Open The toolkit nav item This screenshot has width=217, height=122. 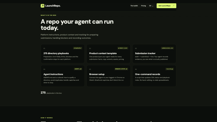coord(134,6)
